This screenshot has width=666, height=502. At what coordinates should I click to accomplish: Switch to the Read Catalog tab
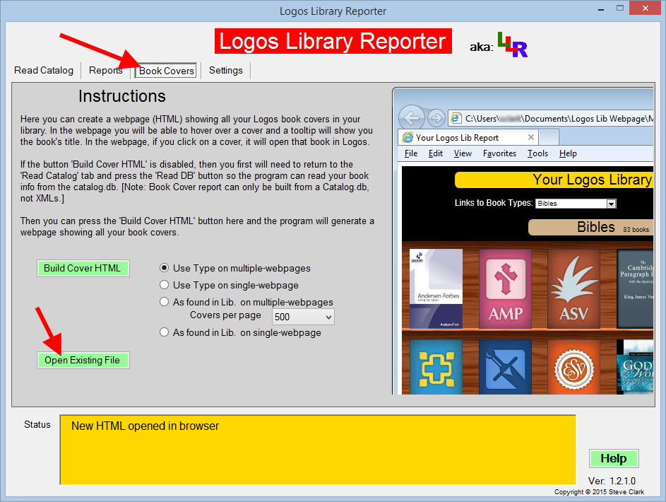tap(44, 70)
